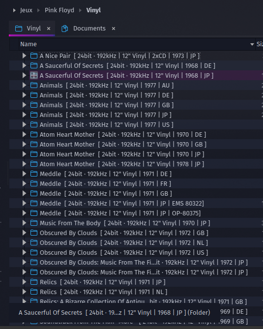Click folder icon of Obscured By Clouds GB
Viewport: 263px width, 329px height.
pos(34,233)
